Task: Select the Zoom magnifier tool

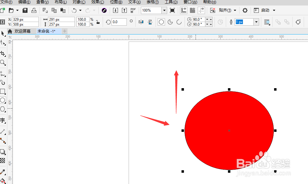Action: coord(3,63)
